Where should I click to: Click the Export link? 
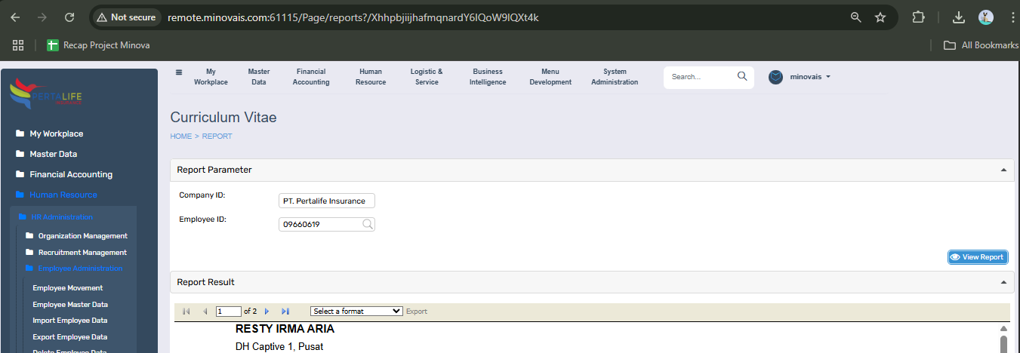[x=417, y=312]
